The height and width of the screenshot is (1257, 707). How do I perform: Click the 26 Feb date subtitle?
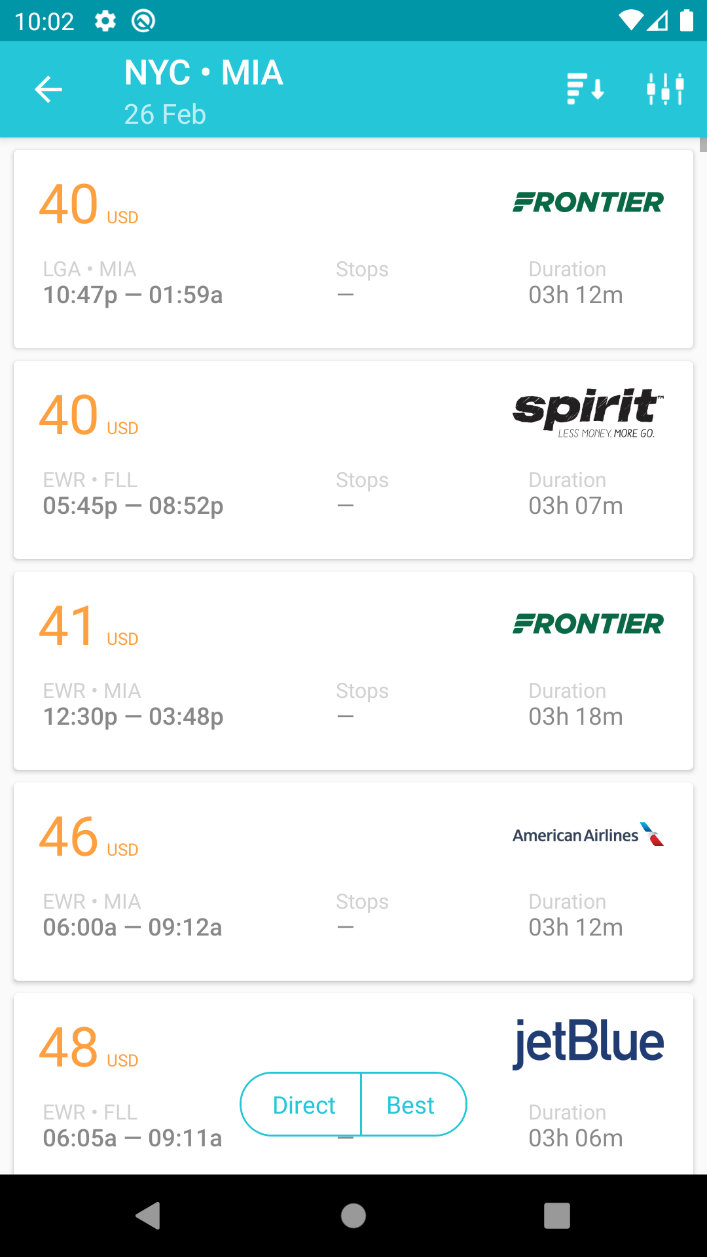click(x=165, y=115)
